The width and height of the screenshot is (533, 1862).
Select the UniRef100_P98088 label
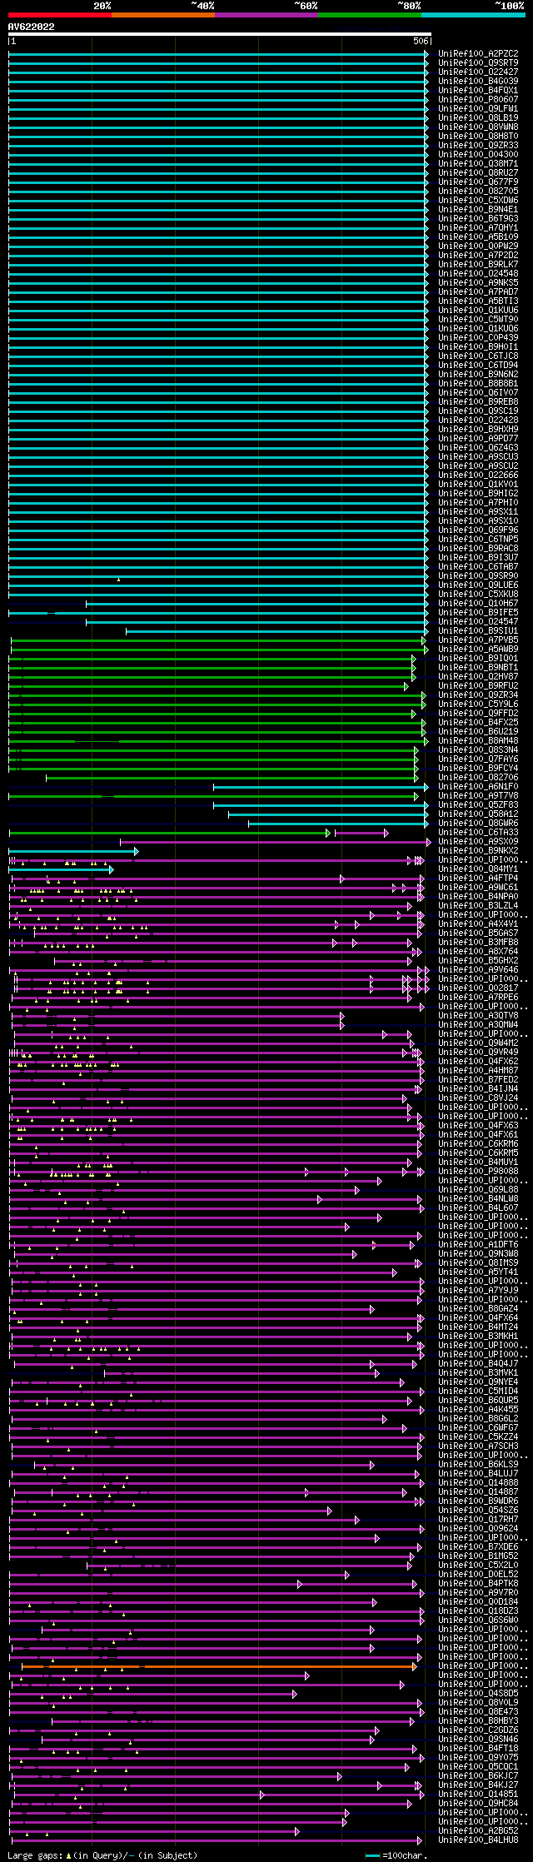[478, 1171]
